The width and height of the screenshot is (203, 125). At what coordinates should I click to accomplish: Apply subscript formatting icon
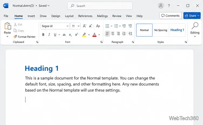point(70,35)
